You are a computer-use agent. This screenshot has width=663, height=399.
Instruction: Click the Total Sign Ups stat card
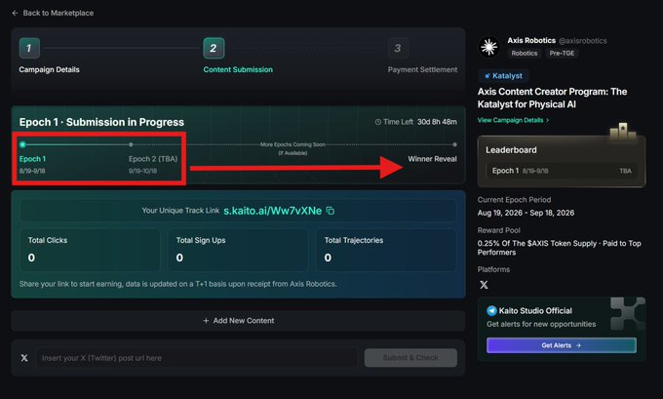click(x=238, y=250)
